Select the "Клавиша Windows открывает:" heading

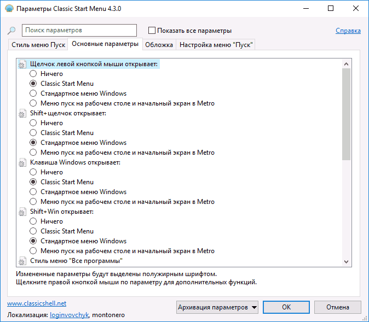(75, 162)
